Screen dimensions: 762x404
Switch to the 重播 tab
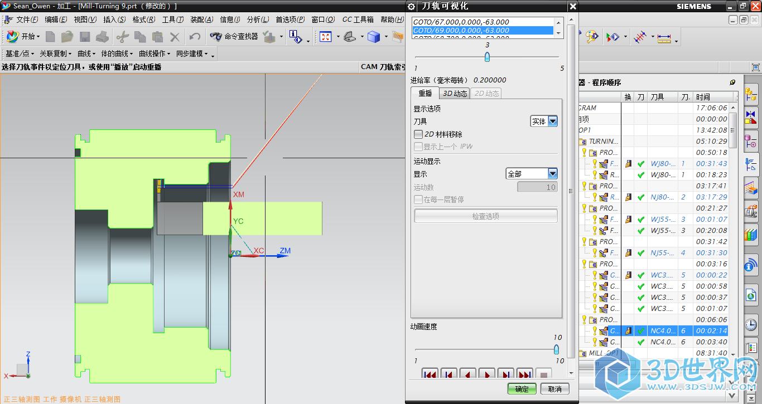425,94
